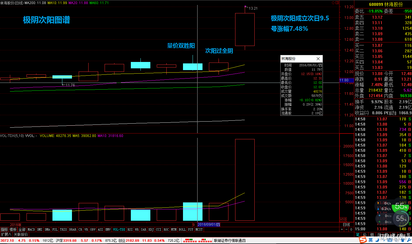Open the Sogou soft keyboard icon
Screen dimensions: 412x244
390,240
